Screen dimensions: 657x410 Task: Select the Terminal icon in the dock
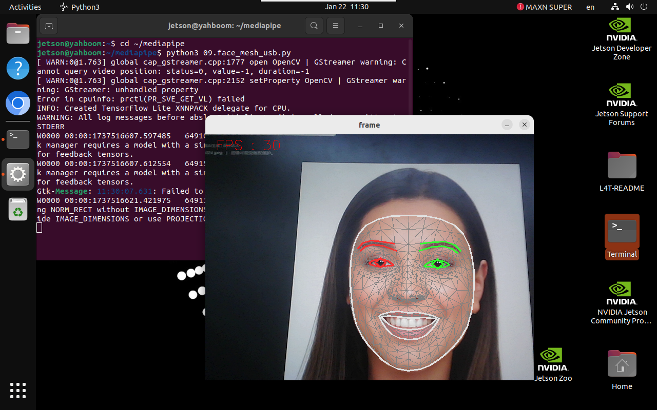coord(18,139)
